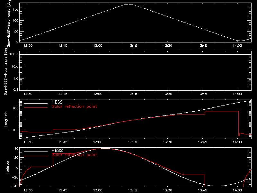Click 14:00 time label under Longitude plot

[237, 142]
